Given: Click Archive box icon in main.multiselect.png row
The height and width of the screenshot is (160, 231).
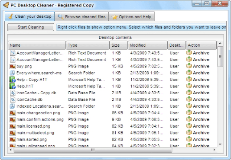Looking at the screenshot, I should click(x=189, y=132).
